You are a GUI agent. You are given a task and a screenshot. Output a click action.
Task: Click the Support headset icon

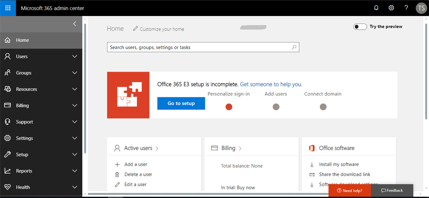[8, 122]
